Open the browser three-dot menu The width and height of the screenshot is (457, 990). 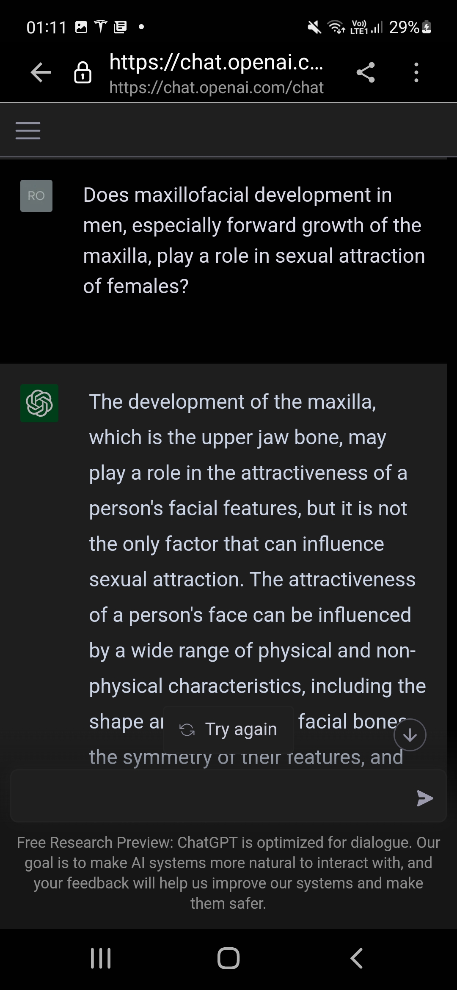(416, 72)
